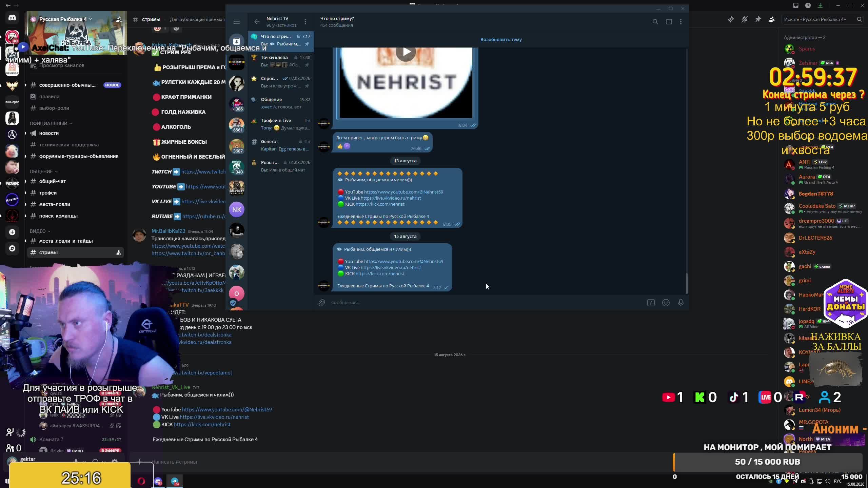
Task: Open общий-чат channel
Action: tap(75, 181)
